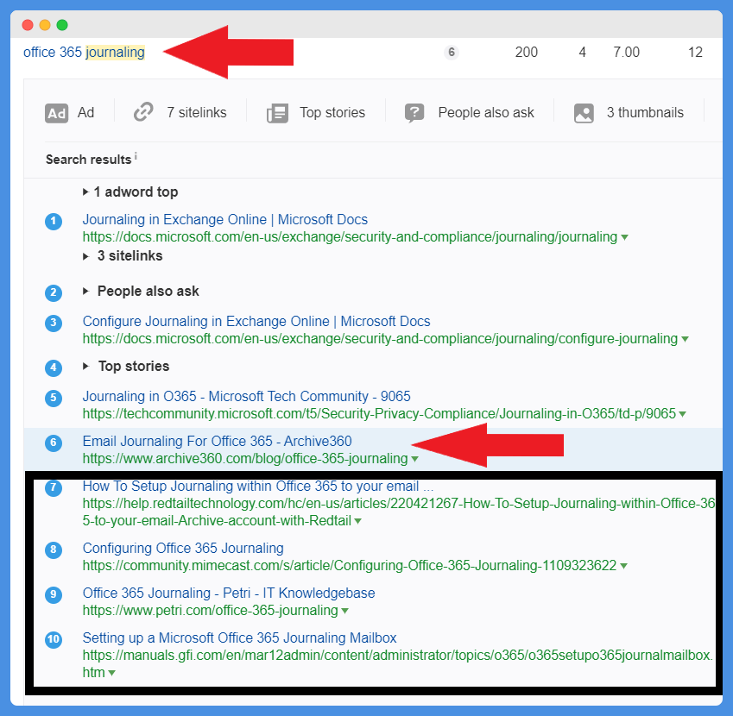Visit the techcommunity.microsoft.com green URL

point(379,414)
